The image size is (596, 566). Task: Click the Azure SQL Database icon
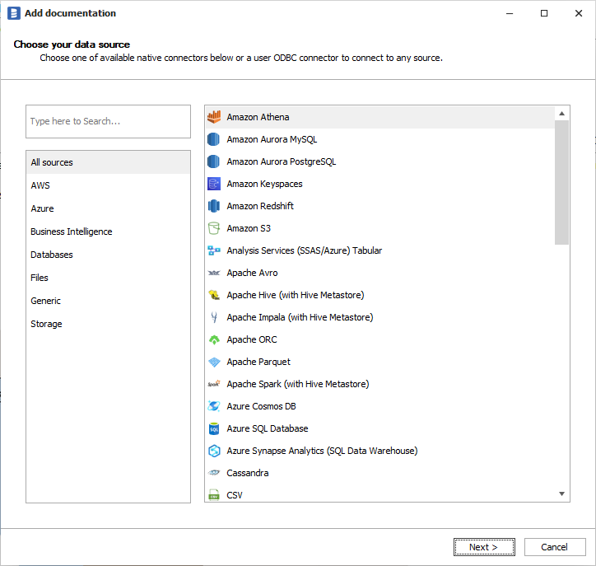tap(214, 428)
